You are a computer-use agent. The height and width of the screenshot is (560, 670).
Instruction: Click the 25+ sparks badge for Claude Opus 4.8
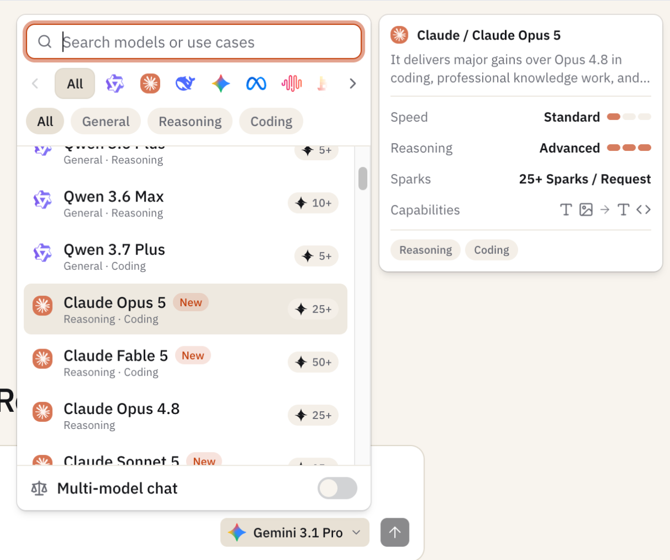coord(313,415)
